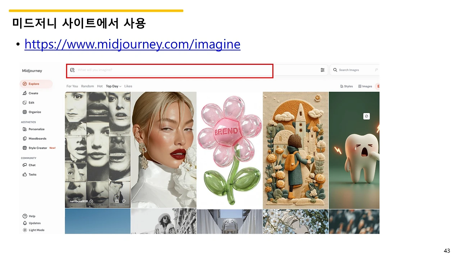The image size is (460, 258).
Task: Open the Create section
Action: click(x=33, y=93)
